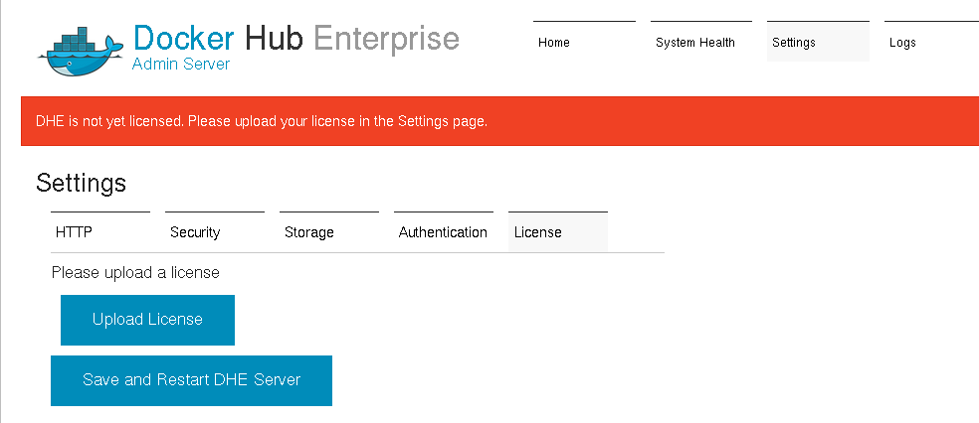Switch to the HTTP settings tab

click(x=99, y=231)
